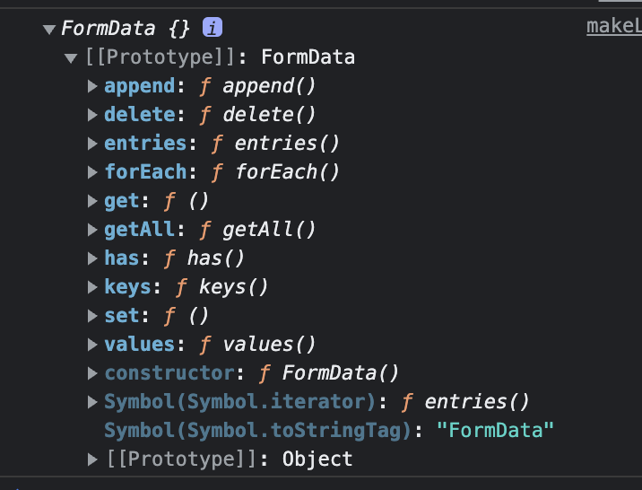
Task: Click the getAll property name
Action: 135,230
